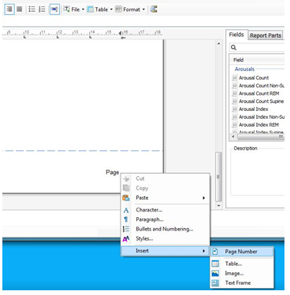290x295 pixels.
Task: Click the fields list horizontal scrollbar
Action: [x=258, y=137]
